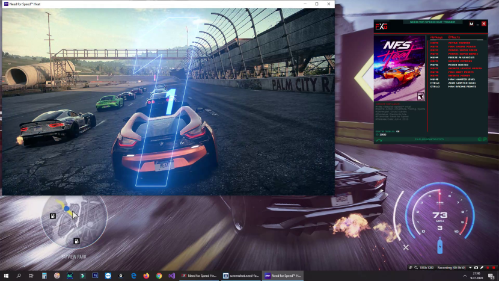Click the recorder pencil draw icon
Viewport: 499px width, 281px height.
point(482,267)
